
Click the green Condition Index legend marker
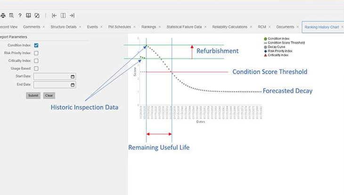[265, 39]
